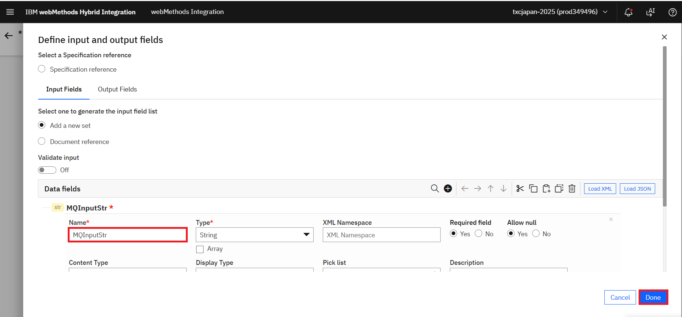Screen dimensions: 682x317
Task: Copy the selected data field
Action: [533, 188]
